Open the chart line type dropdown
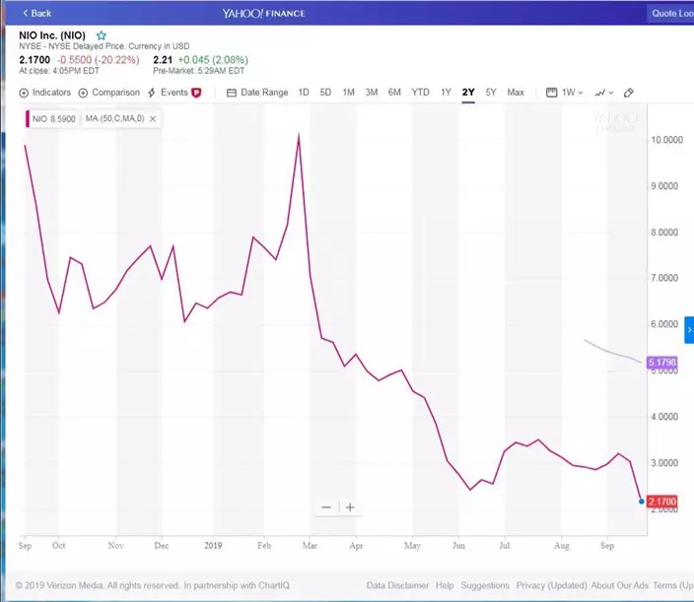The width and height of the screenshot is (694, 602). pos(603,92)
